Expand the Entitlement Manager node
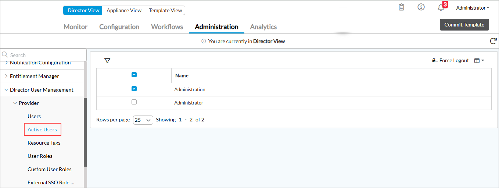This screenshot has width=499, height=188. (6, 76)
